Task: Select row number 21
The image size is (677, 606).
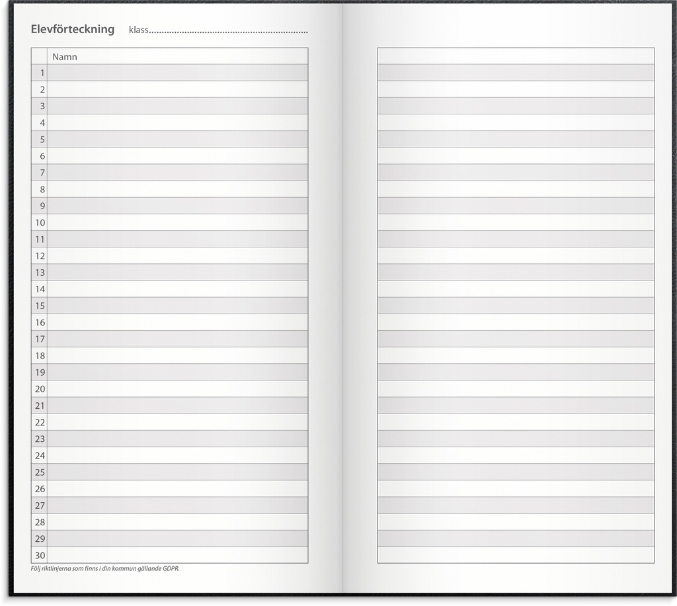Action: [169, 405]
